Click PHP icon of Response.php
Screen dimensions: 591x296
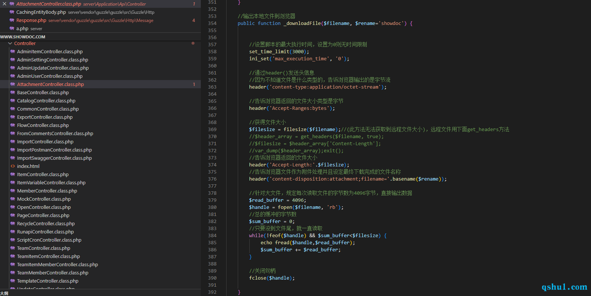pos(12,20)
